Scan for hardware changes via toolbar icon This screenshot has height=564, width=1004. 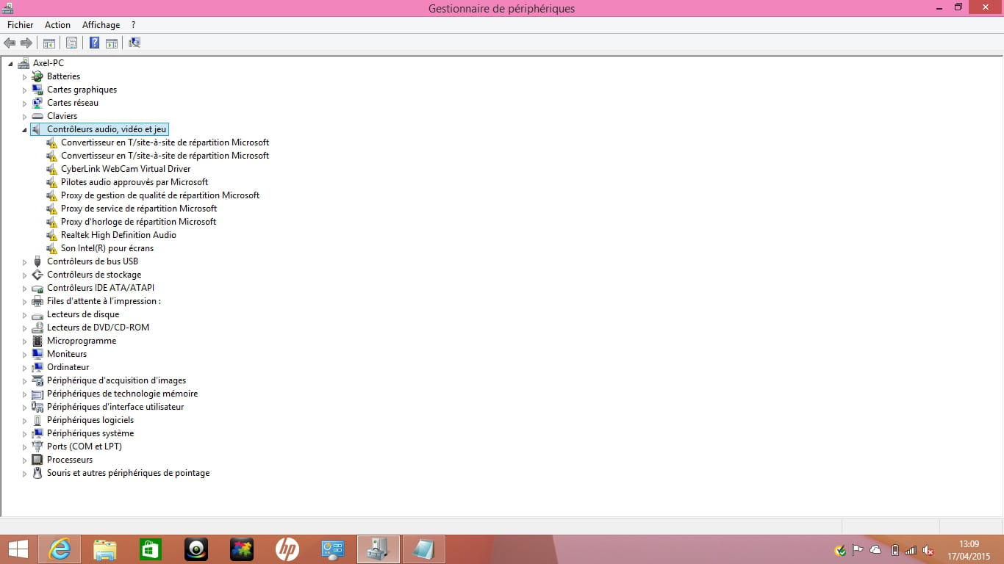coord(135,43)
